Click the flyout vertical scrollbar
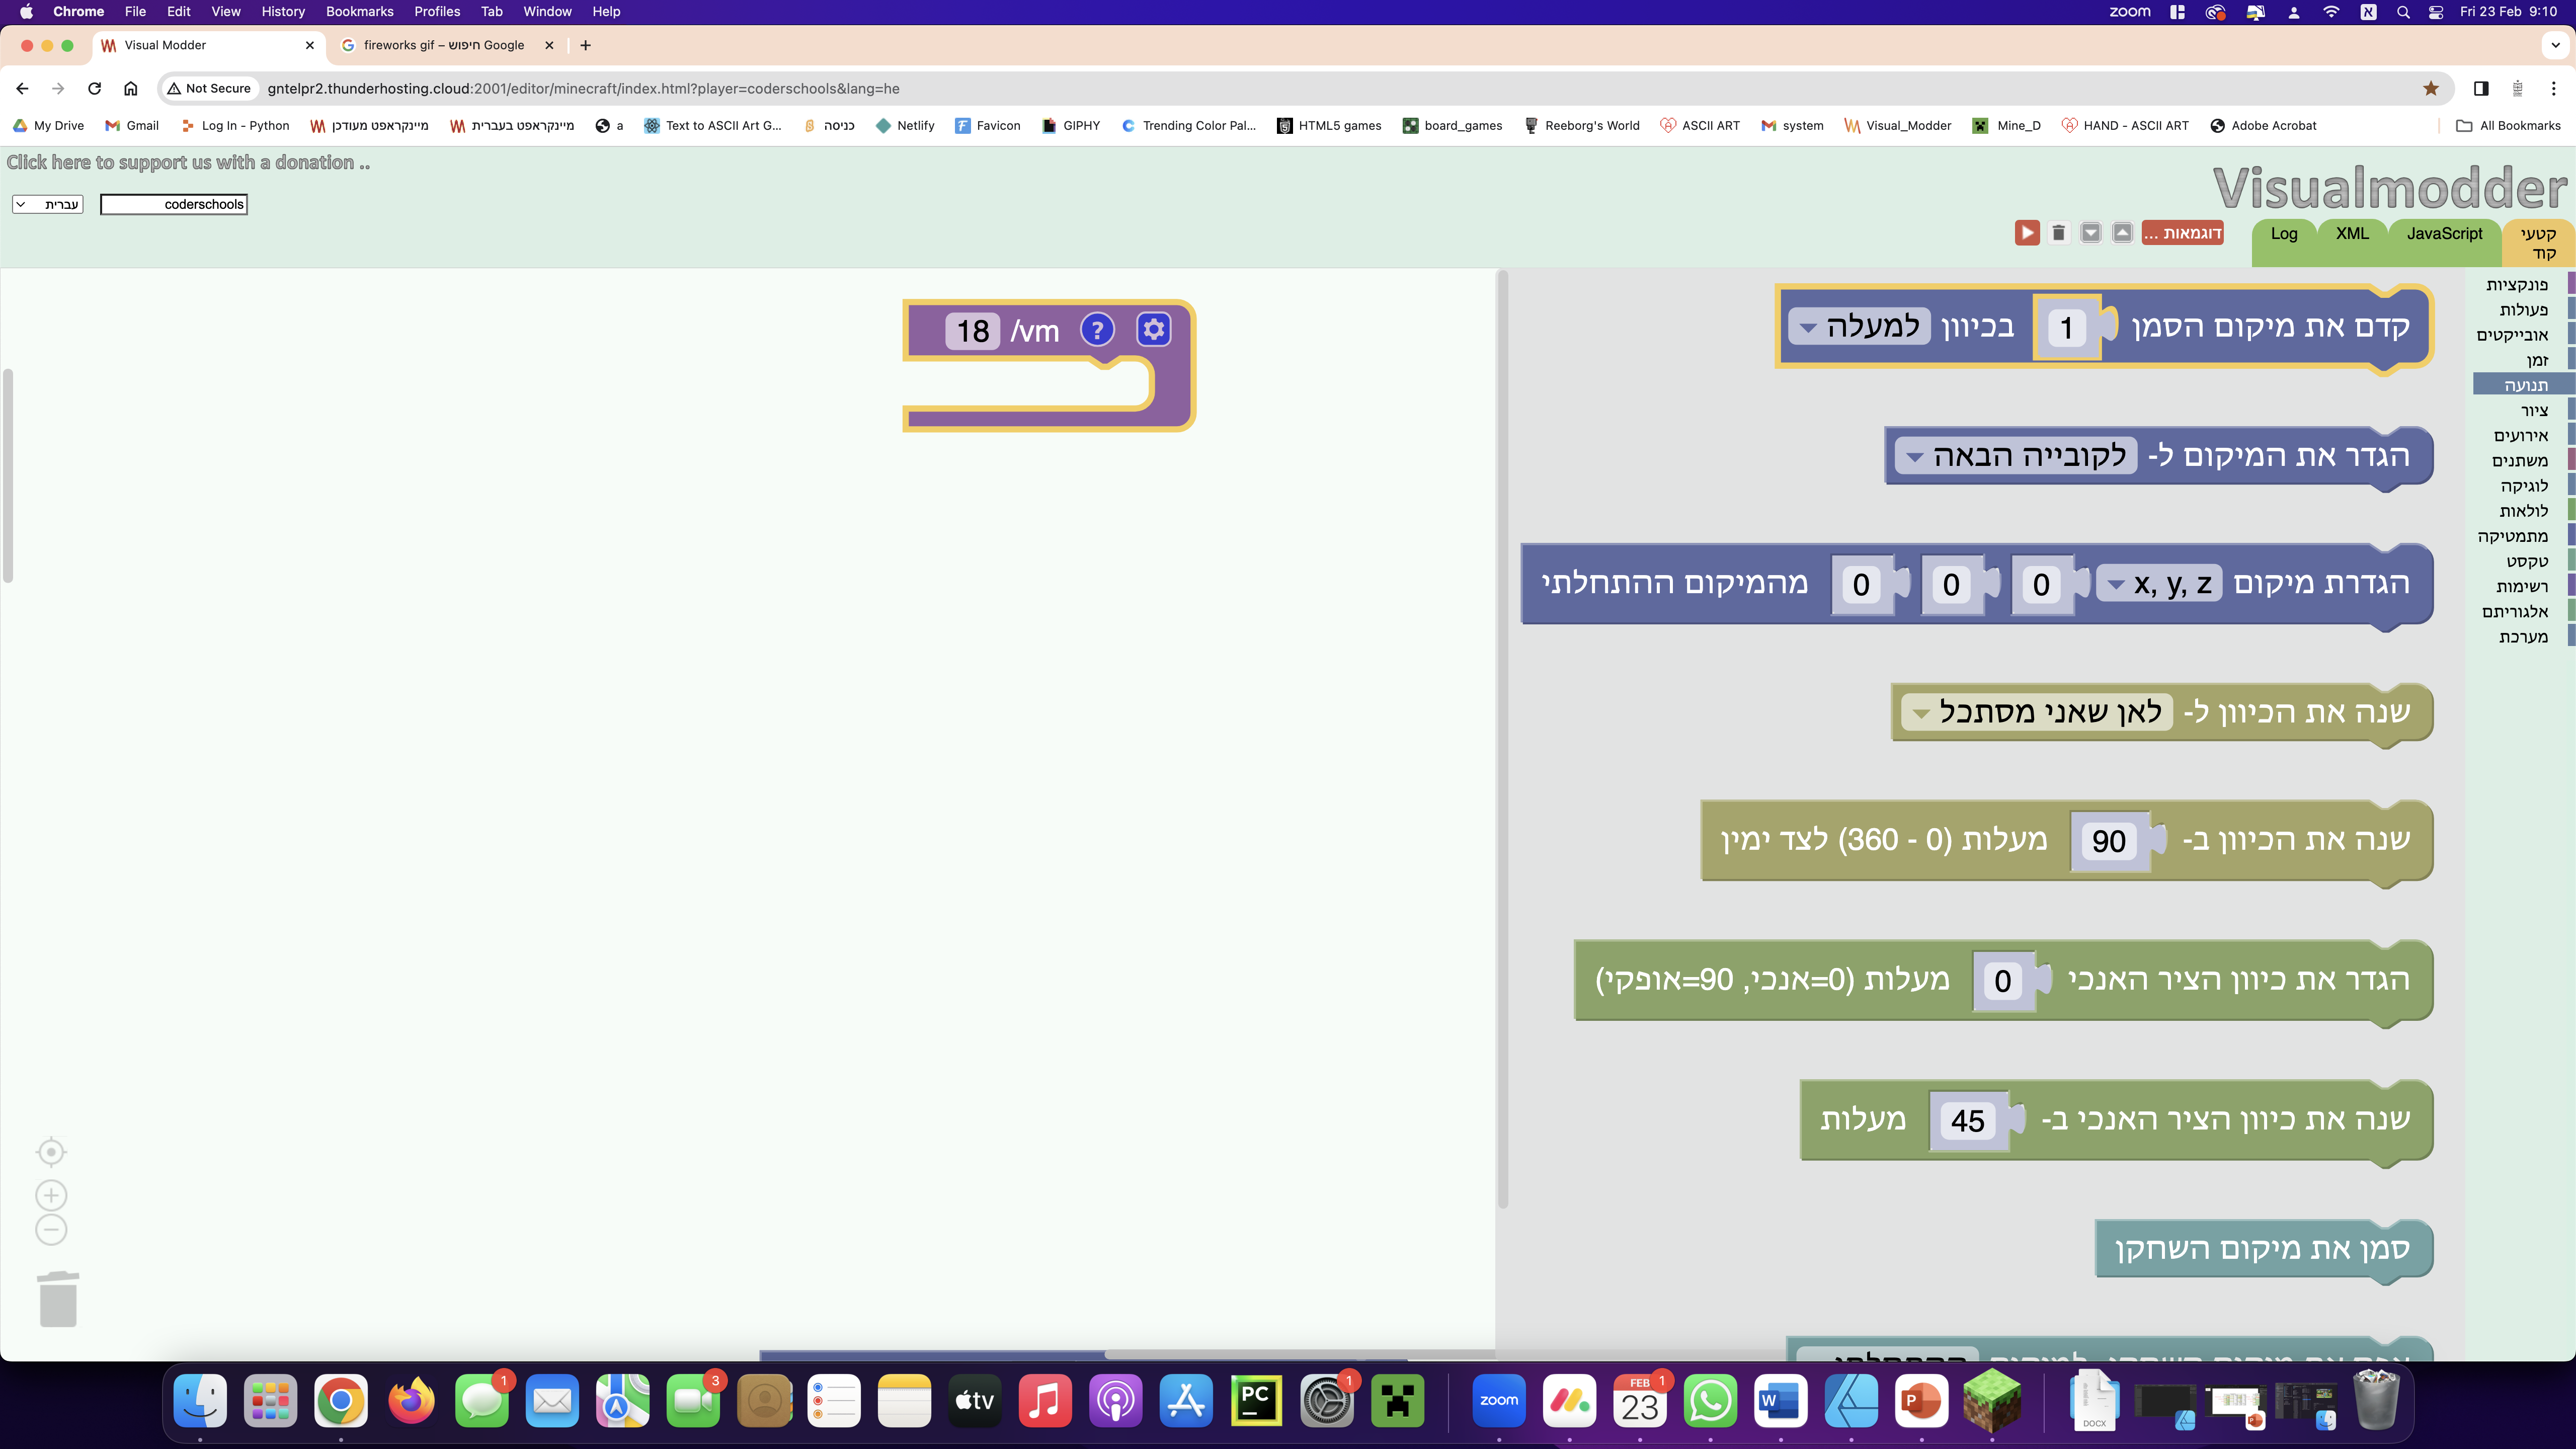The width and height of the screenshot is (2576, 1449). click(x=1502, y=738)
